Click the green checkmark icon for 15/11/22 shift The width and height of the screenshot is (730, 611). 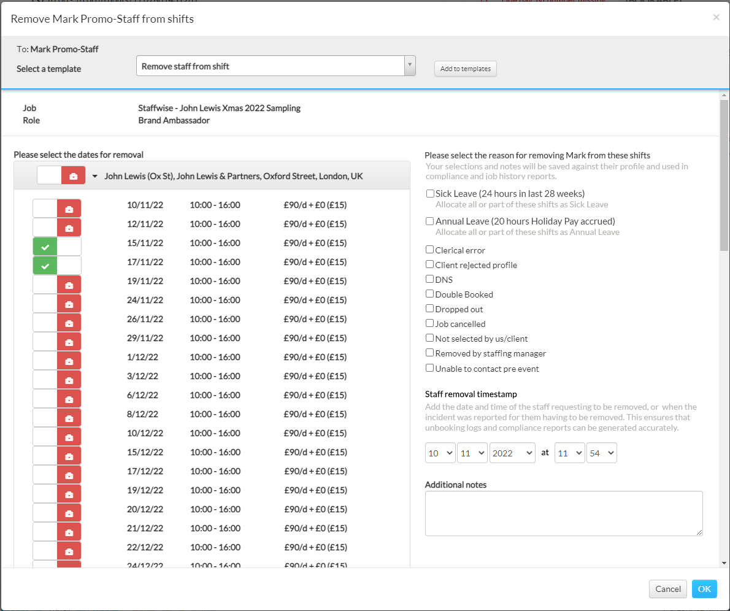45,247
